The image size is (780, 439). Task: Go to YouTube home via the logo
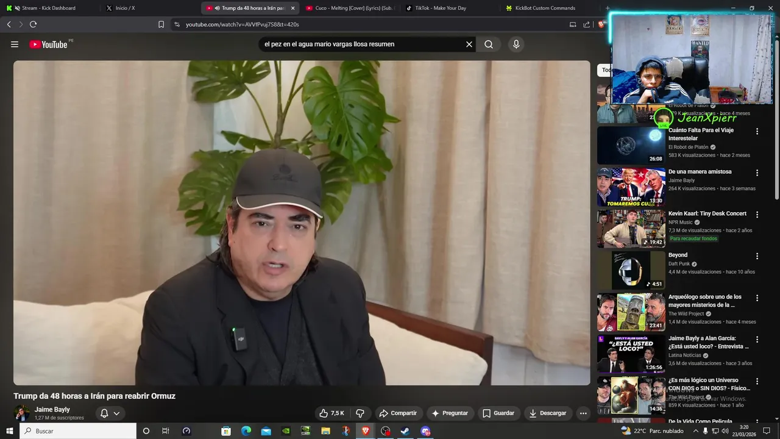(x=48, y=45)
